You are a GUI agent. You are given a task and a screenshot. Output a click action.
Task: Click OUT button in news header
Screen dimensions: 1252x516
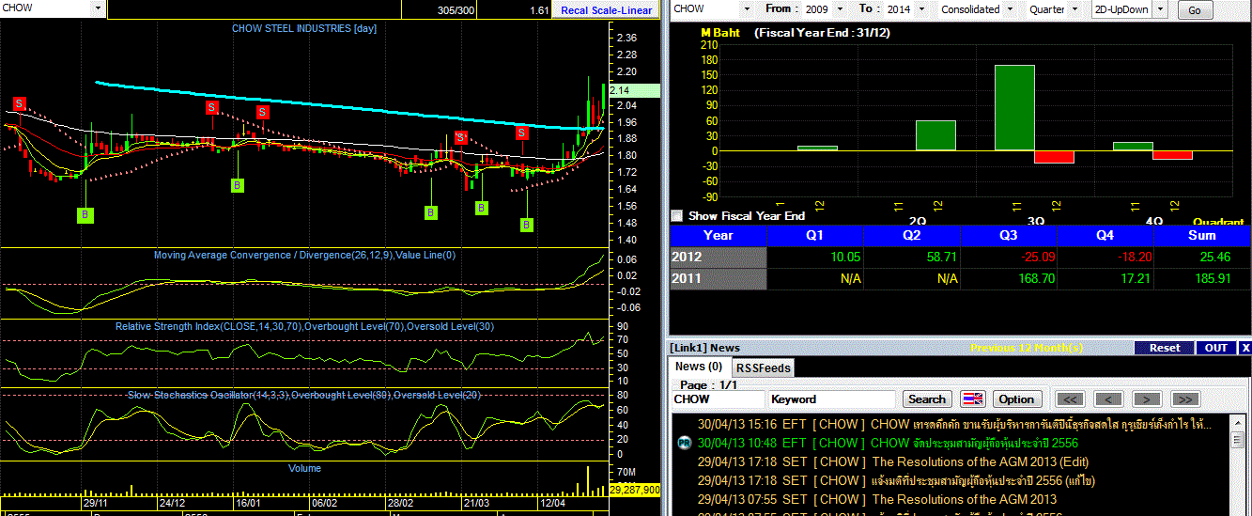pos(1215,348)
